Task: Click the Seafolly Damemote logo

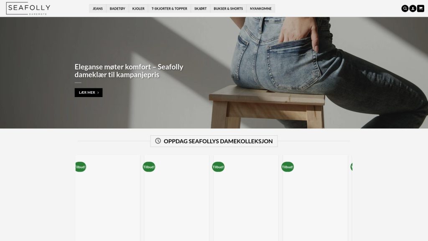Action: [28, 8]
